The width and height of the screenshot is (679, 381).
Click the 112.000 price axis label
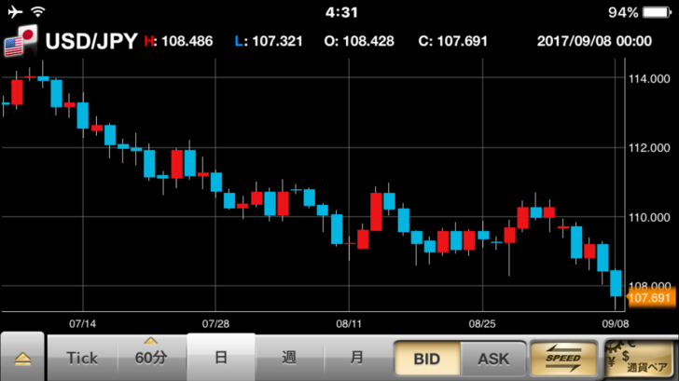coord(649,147)
